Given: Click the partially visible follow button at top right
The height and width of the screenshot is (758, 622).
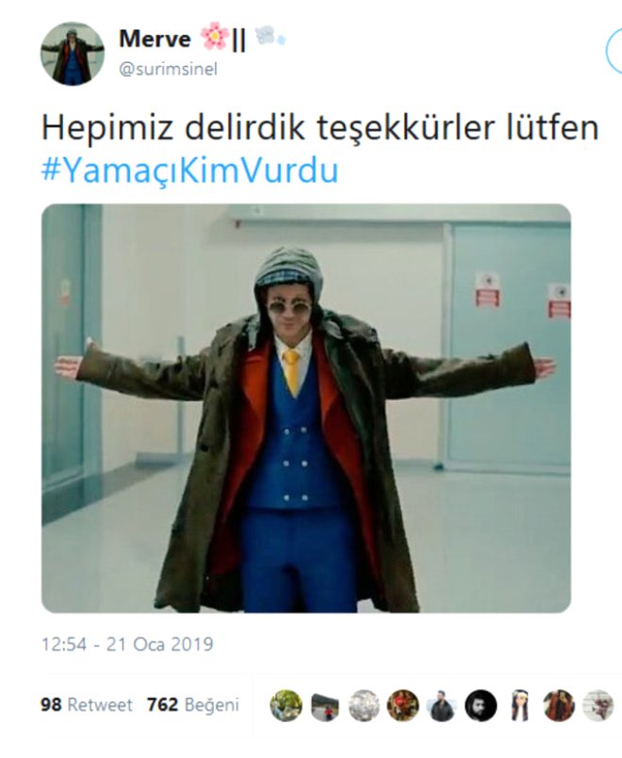Looking at the screenshot, I should click(614, 50).
